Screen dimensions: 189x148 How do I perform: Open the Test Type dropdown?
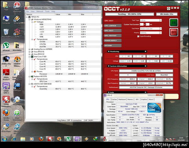point(161,21)
